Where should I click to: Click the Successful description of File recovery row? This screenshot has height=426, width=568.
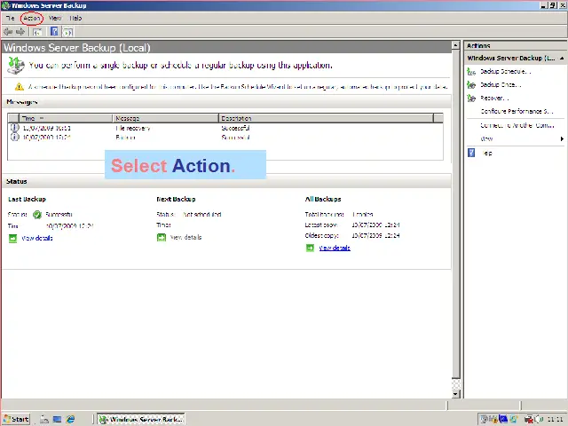235,128
